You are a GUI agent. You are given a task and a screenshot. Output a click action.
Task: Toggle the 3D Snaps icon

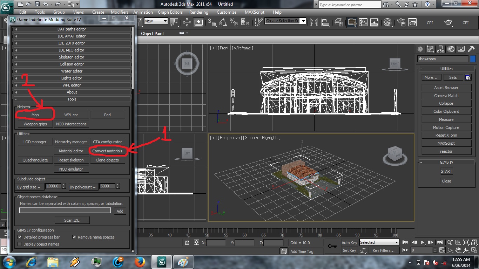click(212, 22)
